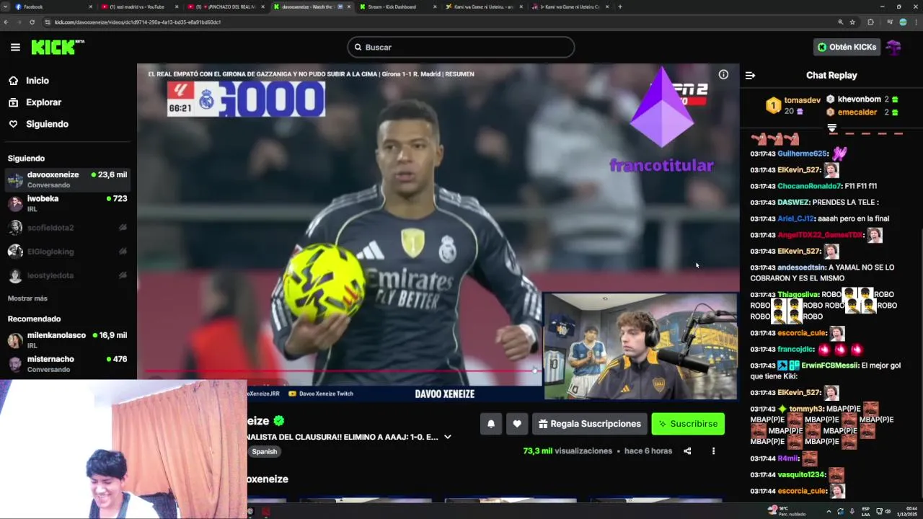Screen dimensions: 923x519
Task: Click username R4mil in chat
Action: [x=787, y=458]
